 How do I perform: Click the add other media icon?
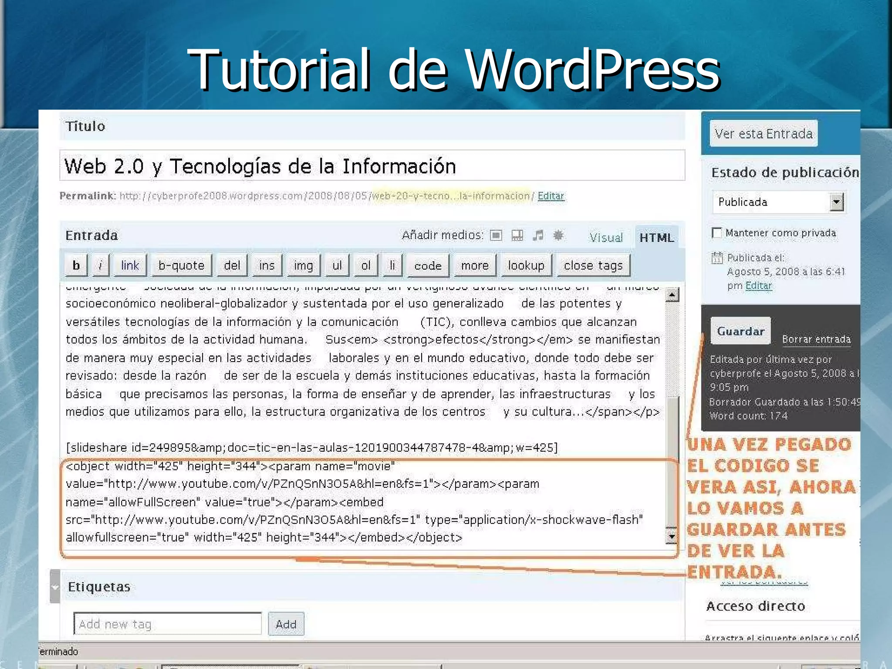click(x=558, y=236)
